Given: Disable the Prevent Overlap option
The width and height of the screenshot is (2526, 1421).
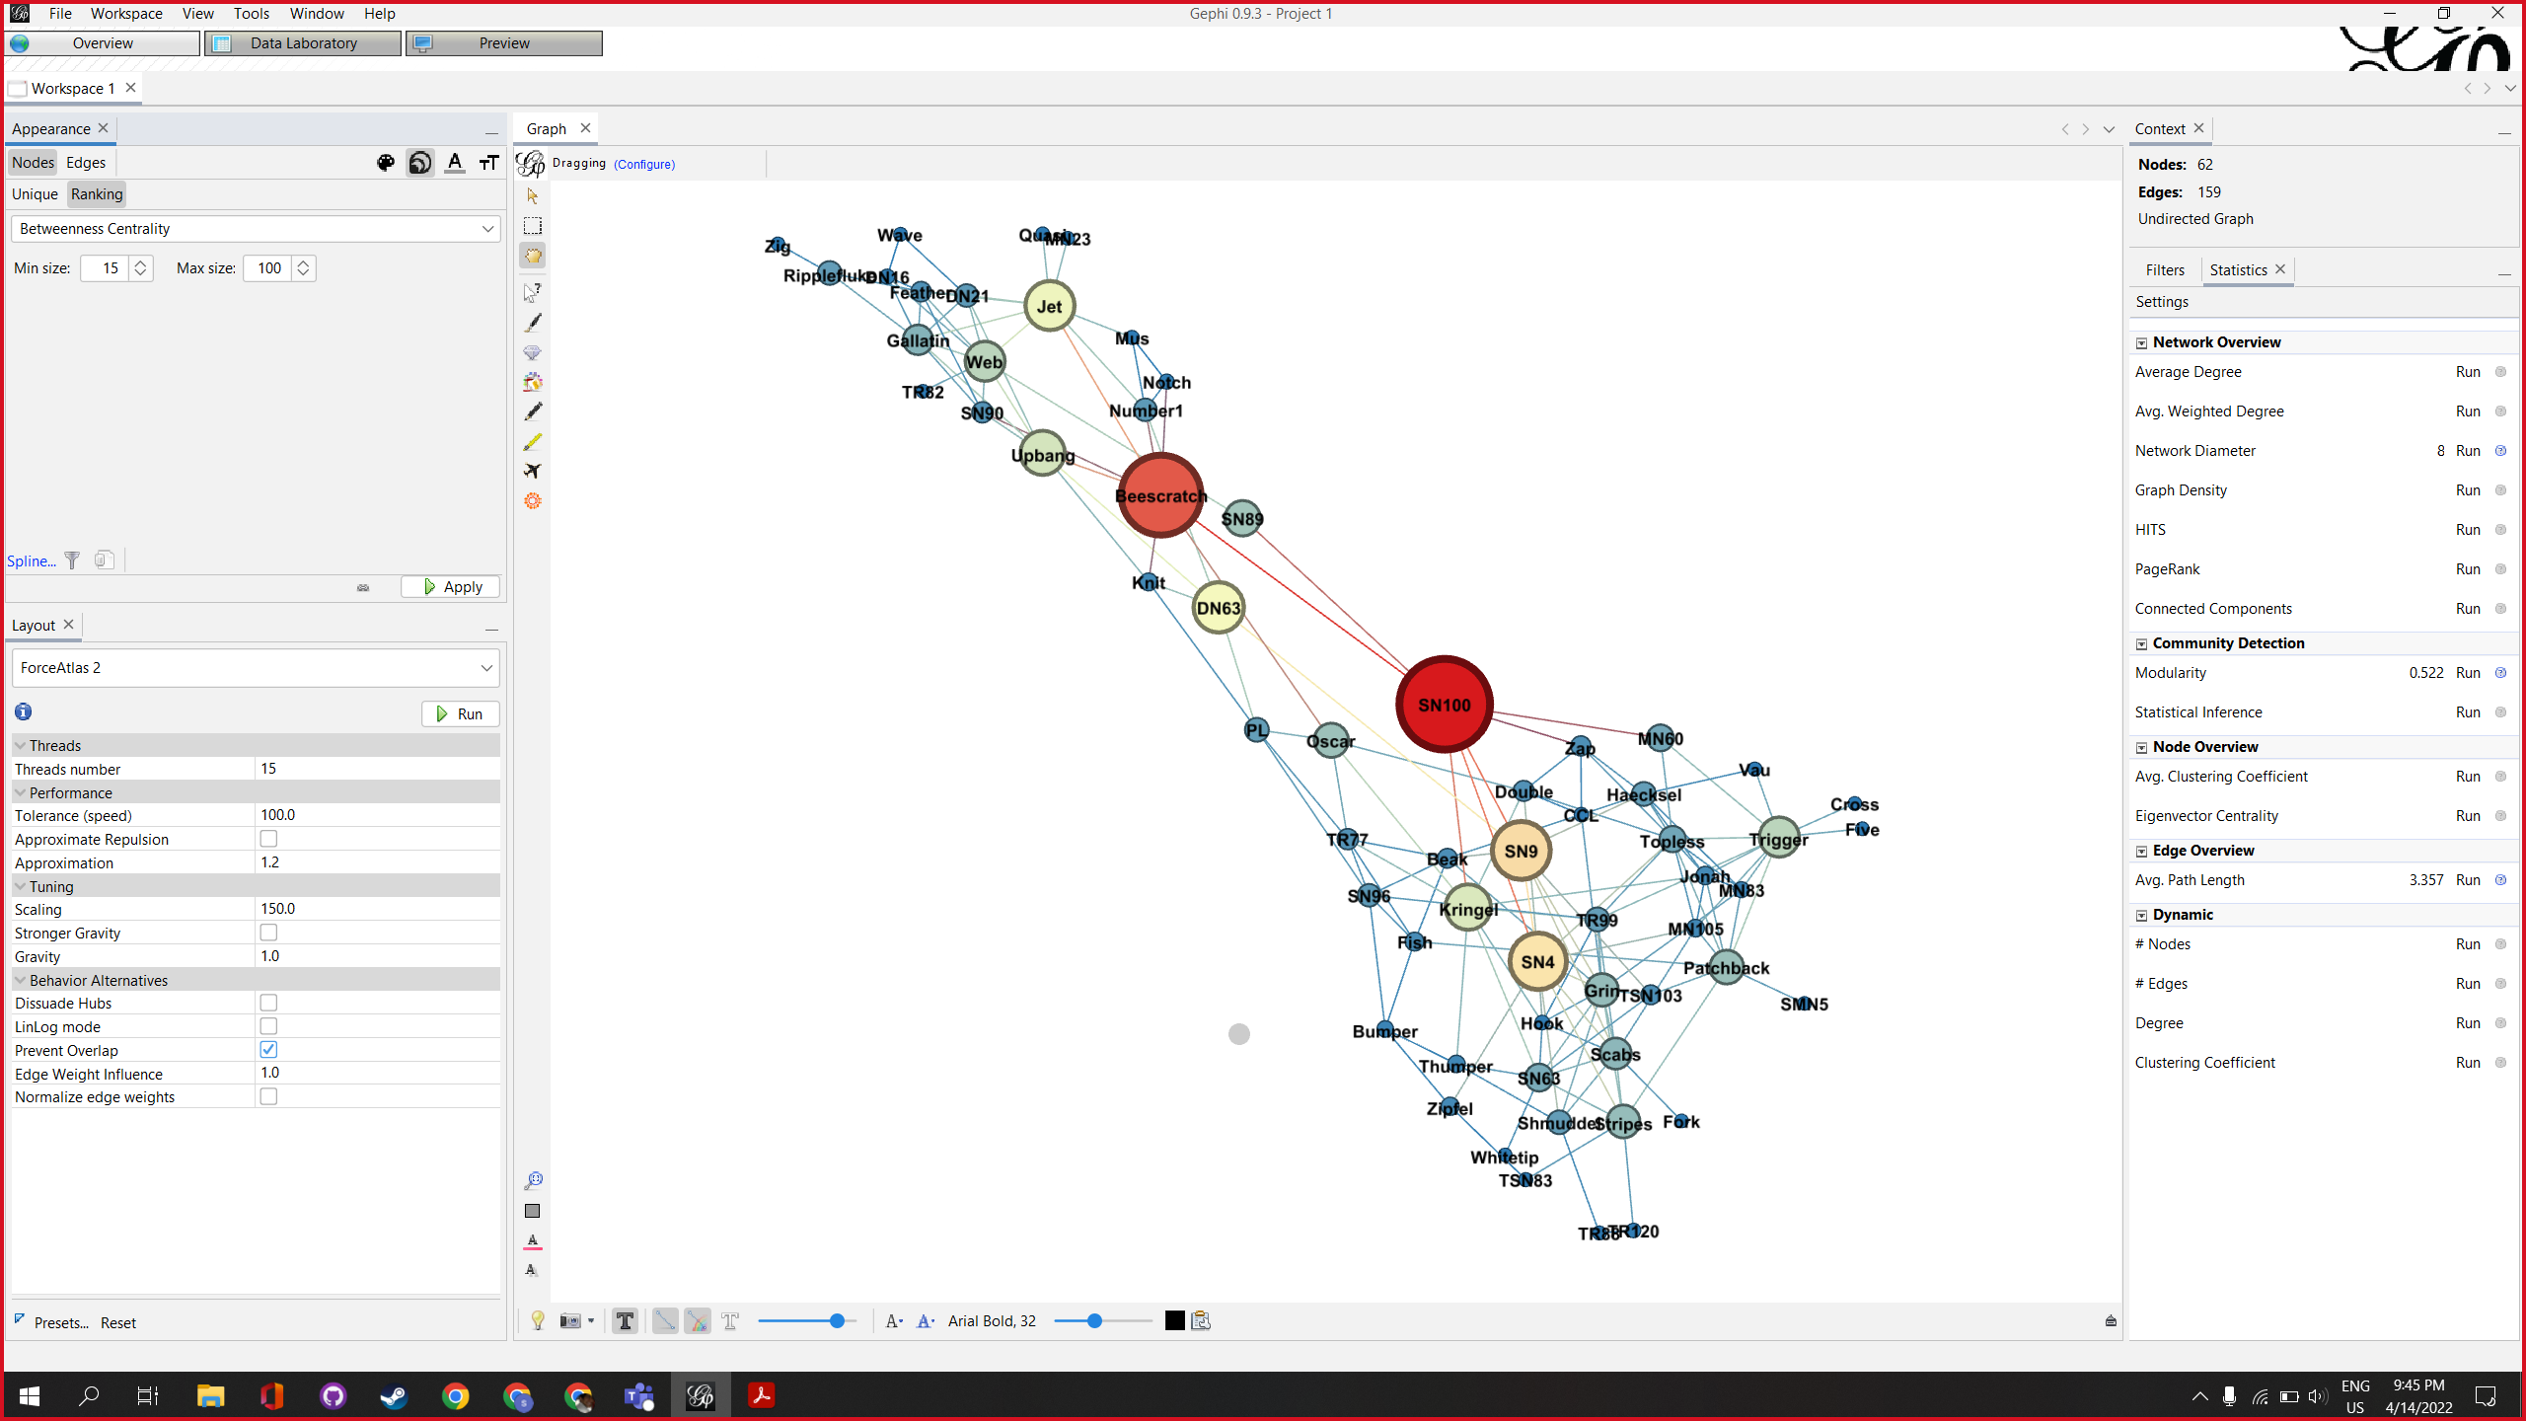Looking at the screenshot, I should coord(268,1049).
